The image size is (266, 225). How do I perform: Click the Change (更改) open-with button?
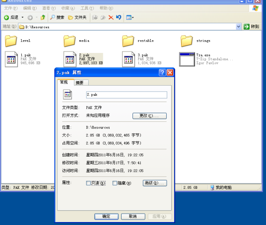point(149,116)
